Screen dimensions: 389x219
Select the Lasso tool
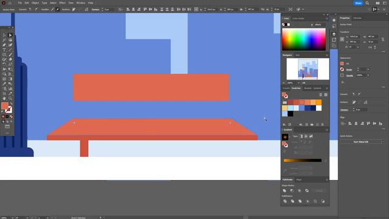10,40
